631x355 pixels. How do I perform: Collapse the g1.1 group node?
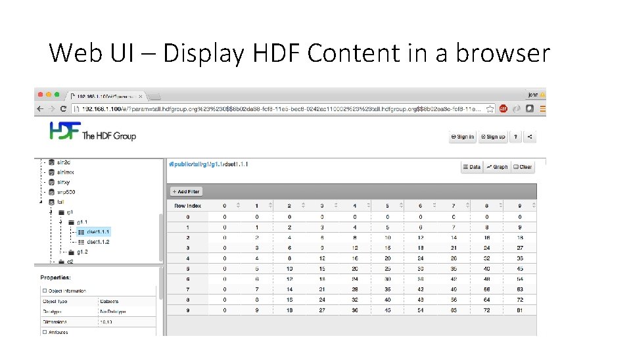pos(60,222)
